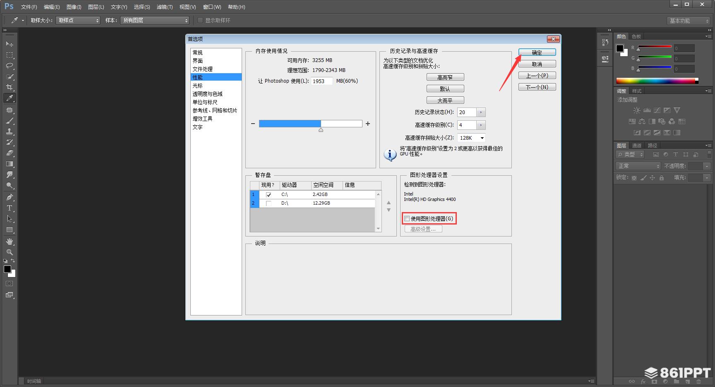Select the History Brush tool
The width and height of the screenshot is (715, 387).
click(x=10, y=142)
